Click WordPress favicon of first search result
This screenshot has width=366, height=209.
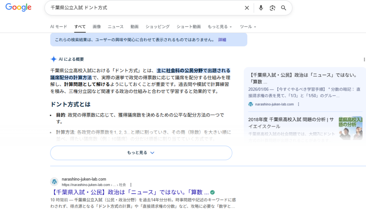(x=54, y=181)
